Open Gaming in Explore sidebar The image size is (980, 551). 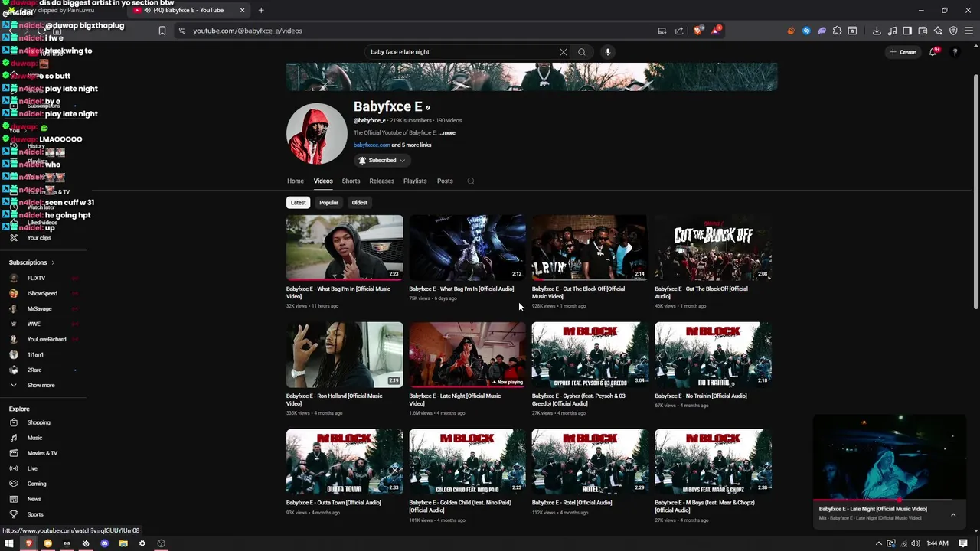(x=37, y=484)
